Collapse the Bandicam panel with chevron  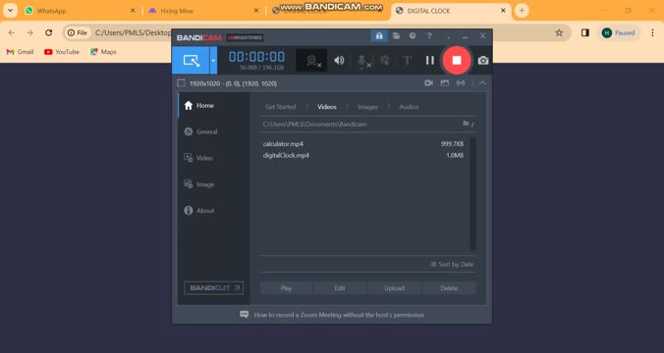click(x=482, y=83)
